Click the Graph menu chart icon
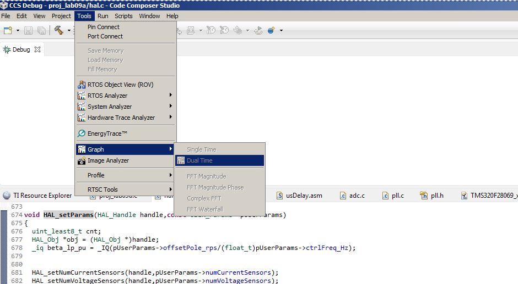 click(x=81, y=149)
